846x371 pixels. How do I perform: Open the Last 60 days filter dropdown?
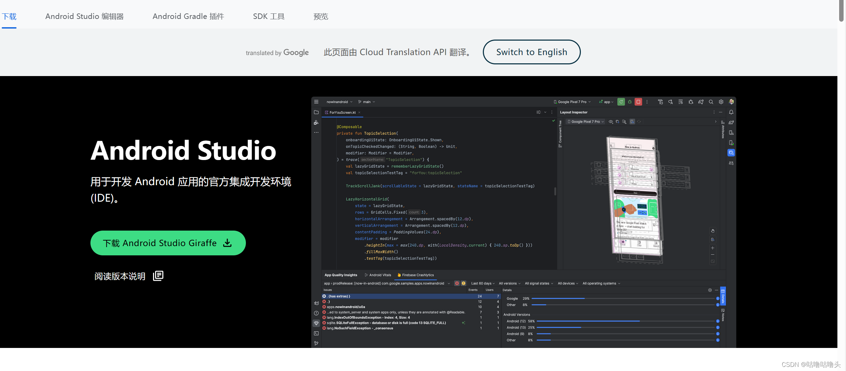click(483, 283)
